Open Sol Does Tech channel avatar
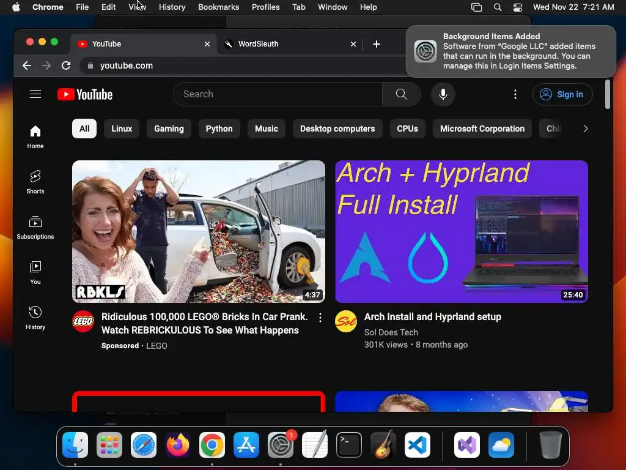The width and height of the screenshot is (626, 470). click(x=346, y=321)
